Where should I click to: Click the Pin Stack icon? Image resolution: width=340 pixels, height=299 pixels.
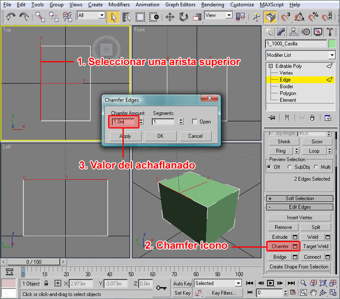pyautogui.click(x=272, y=117)
